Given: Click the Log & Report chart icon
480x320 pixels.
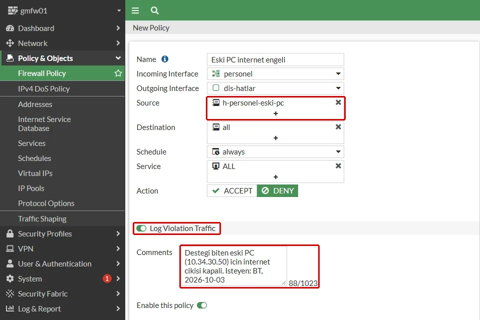Looking at the screenshot, I should pos(10,308).
